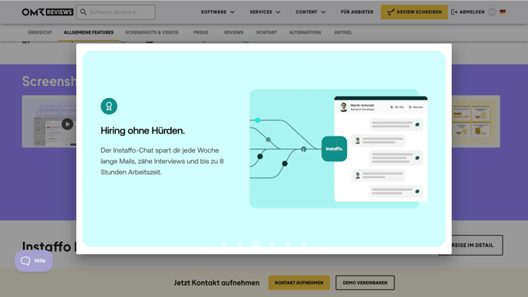Open the Für Anbieter link
Screen dimensions: 528x297
coord(357,12)
